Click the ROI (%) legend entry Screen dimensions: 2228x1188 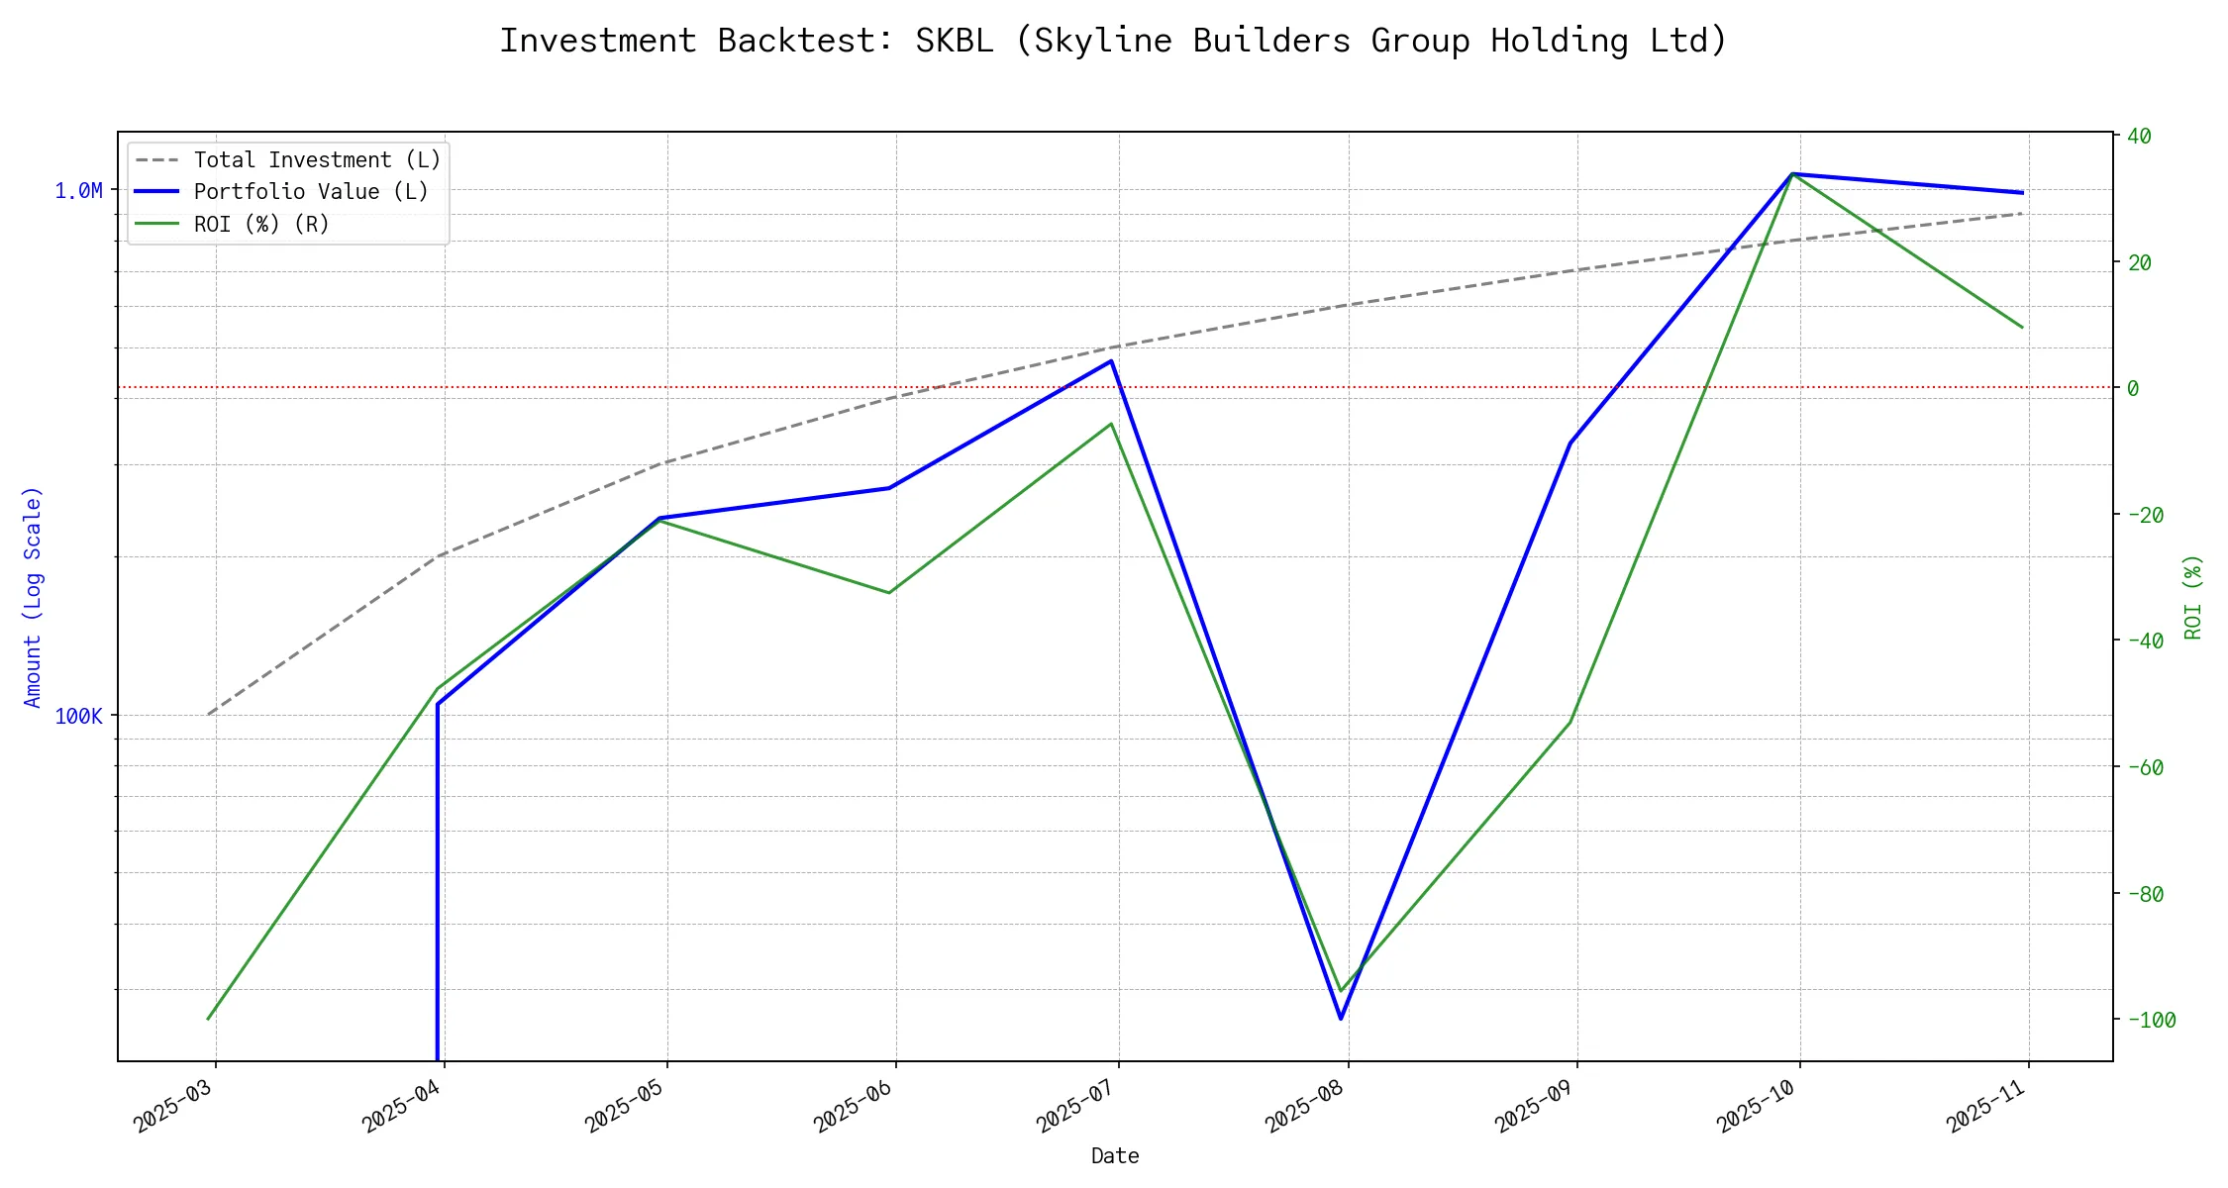point(261,224)
